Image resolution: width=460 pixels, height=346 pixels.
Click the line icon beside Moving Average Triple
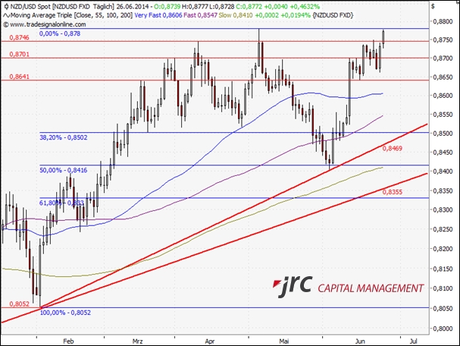pos(5,15)
